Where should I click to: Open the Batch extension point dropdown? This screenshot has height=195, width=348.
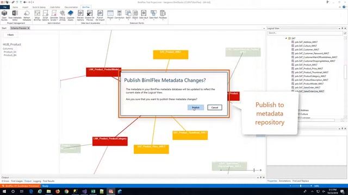[128, 15]
